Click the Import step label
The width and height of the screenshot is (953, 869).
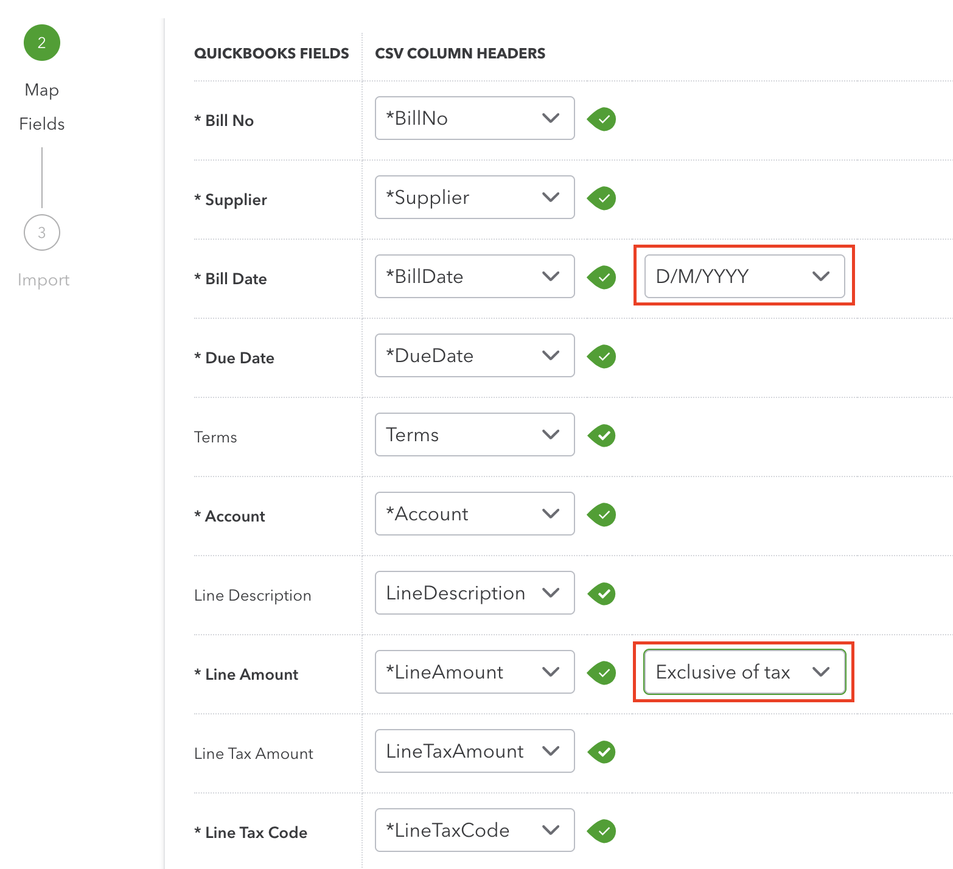pos(44,280)
